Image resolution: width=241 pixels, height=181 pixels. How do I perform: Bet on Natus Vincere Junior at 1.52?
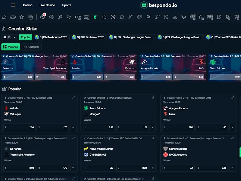click(x=99, y=168)
